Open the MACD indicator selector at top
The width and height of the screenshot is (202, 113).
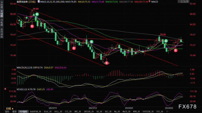(155, 2)
